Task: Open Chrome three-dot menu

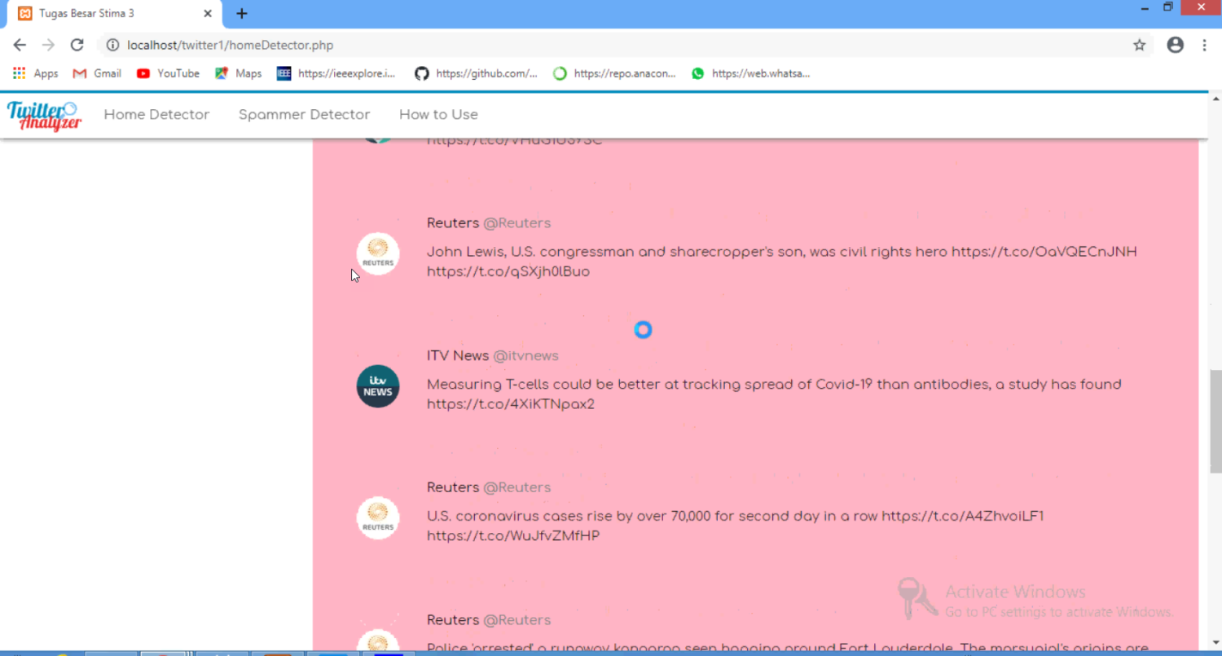Action: (x=1204, y=46)
